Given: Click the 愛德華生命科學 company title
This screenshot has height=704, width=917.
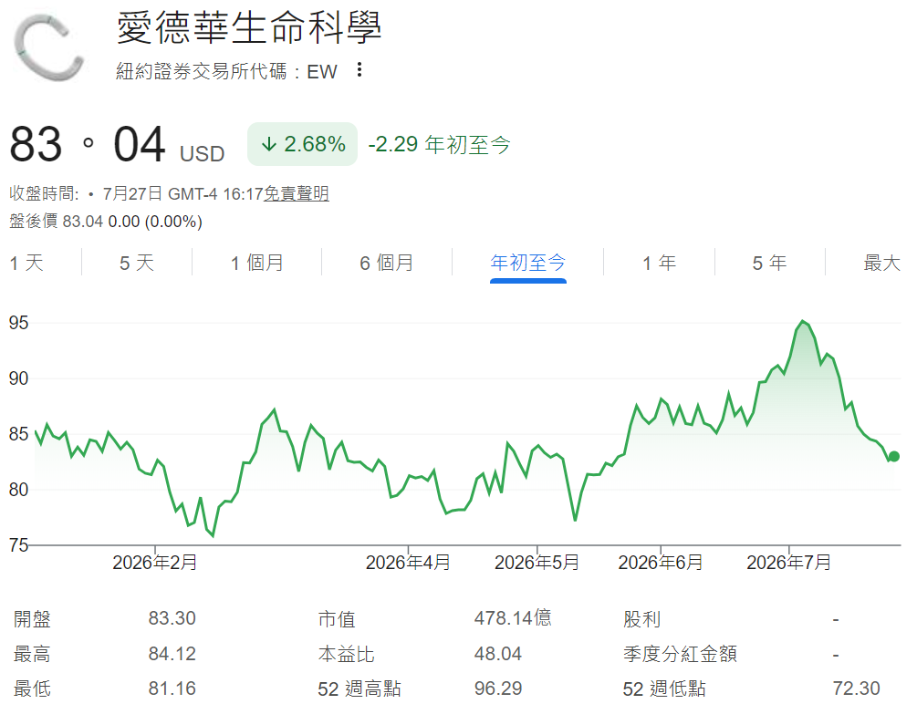Looking at the screenshot, I should click(248, 28).
